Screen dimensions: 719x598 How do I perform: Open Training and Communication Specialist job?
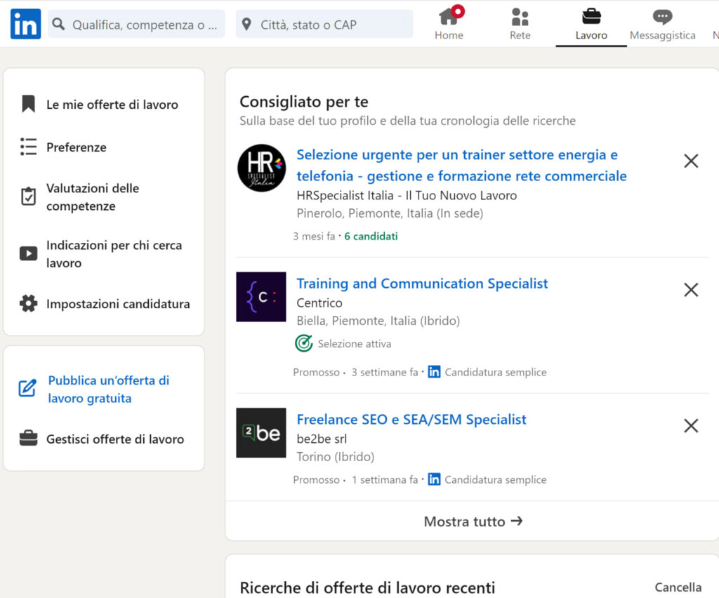tap(422, 283)
